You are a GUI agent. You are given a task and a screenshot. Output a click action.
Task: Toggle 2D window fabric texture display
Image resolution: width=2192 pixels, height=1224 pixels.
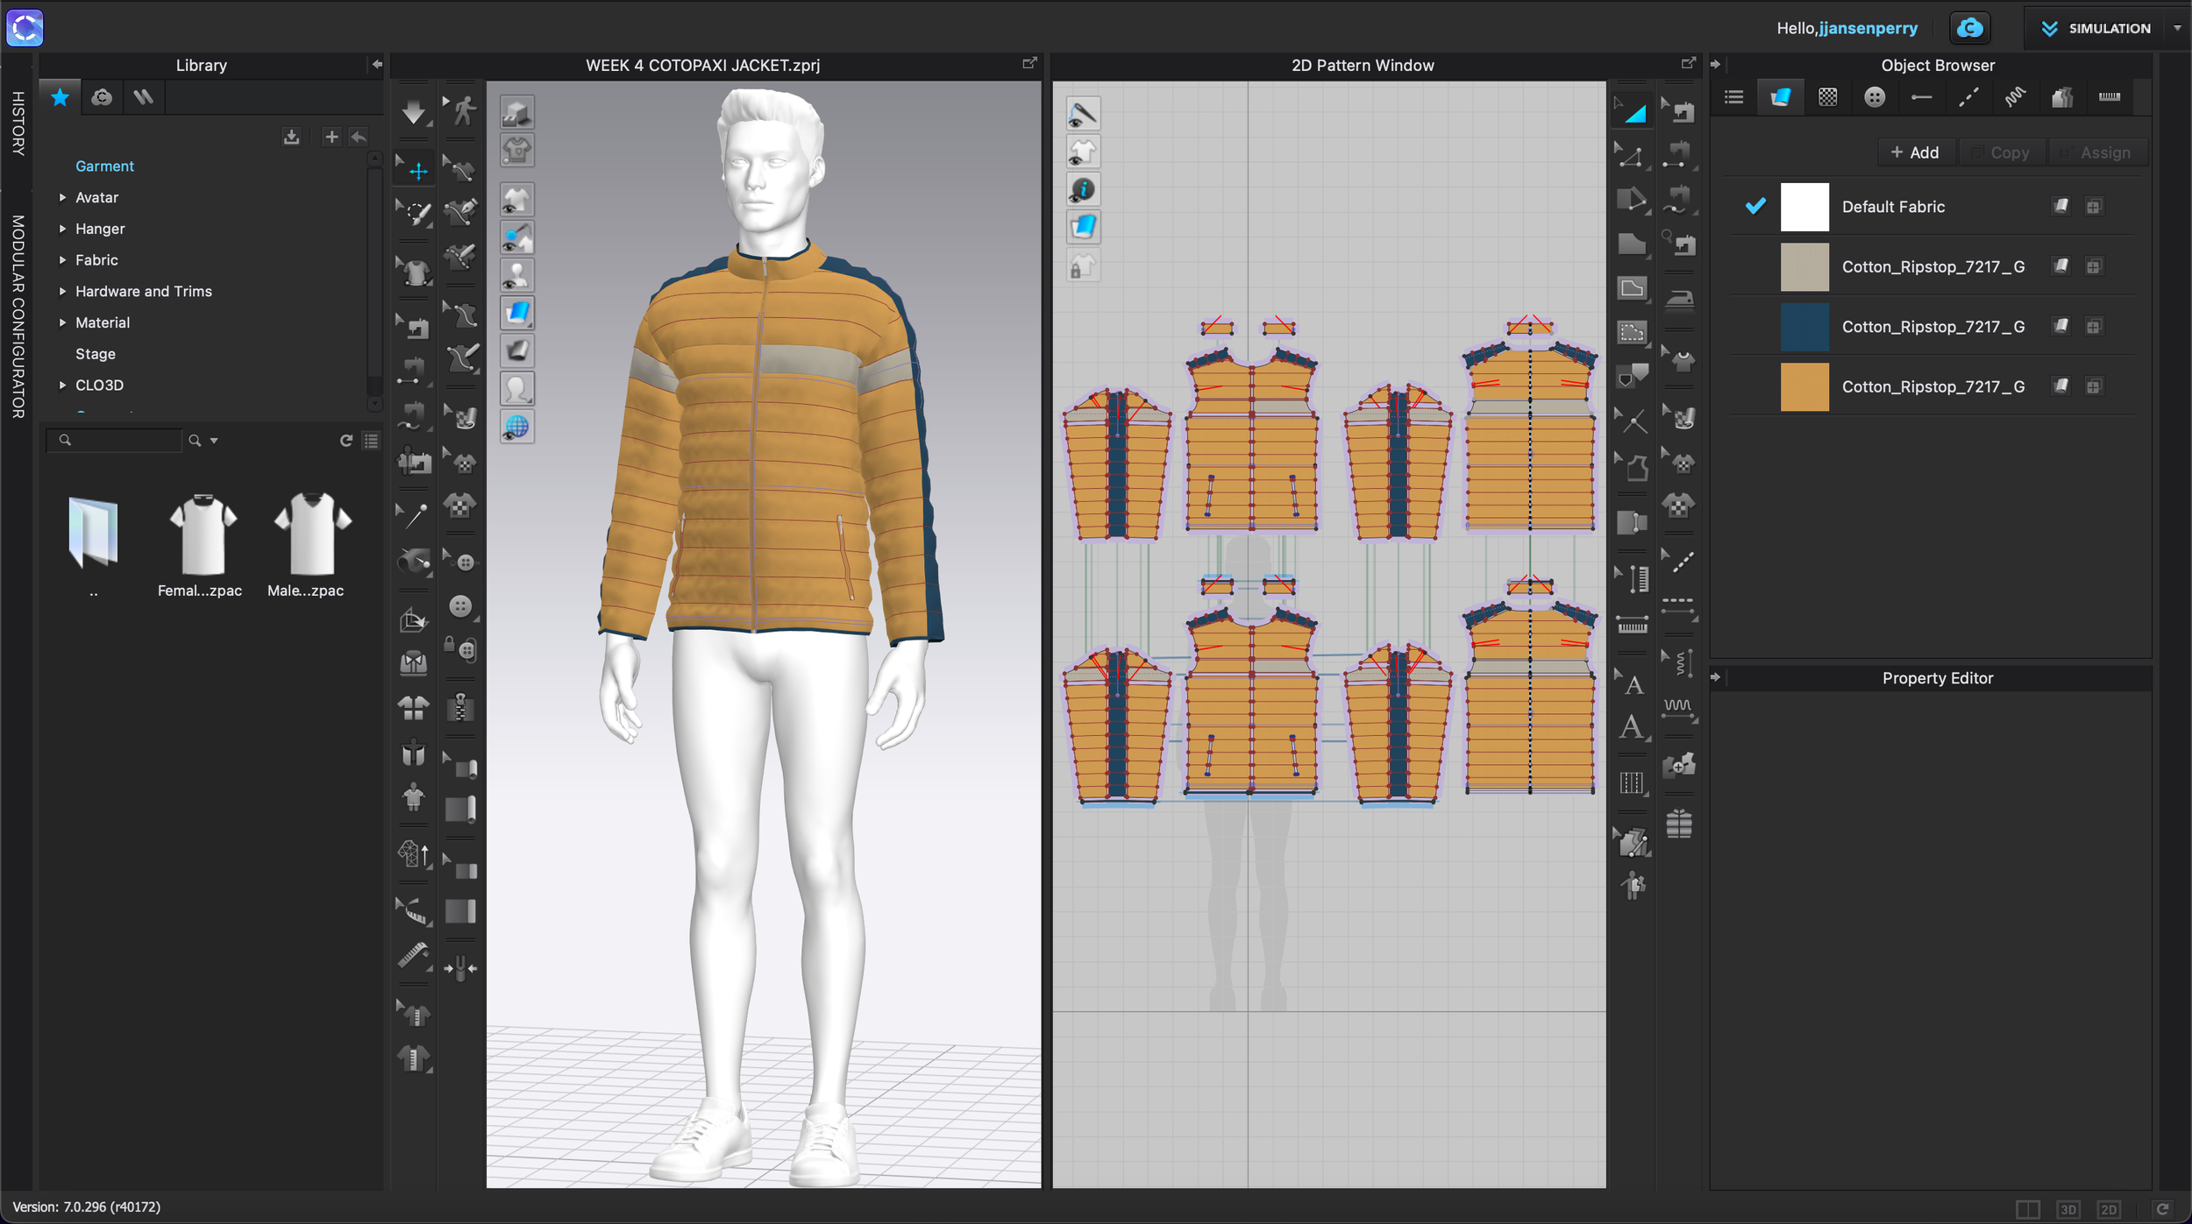pyautogui.click(x=1083, y=228)
